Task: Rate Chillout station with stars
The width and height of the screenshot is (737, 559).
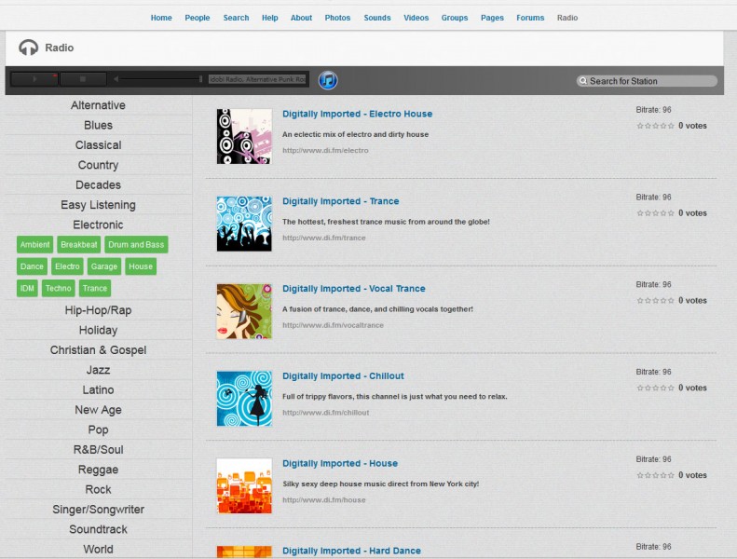Action: coord(655,388)
